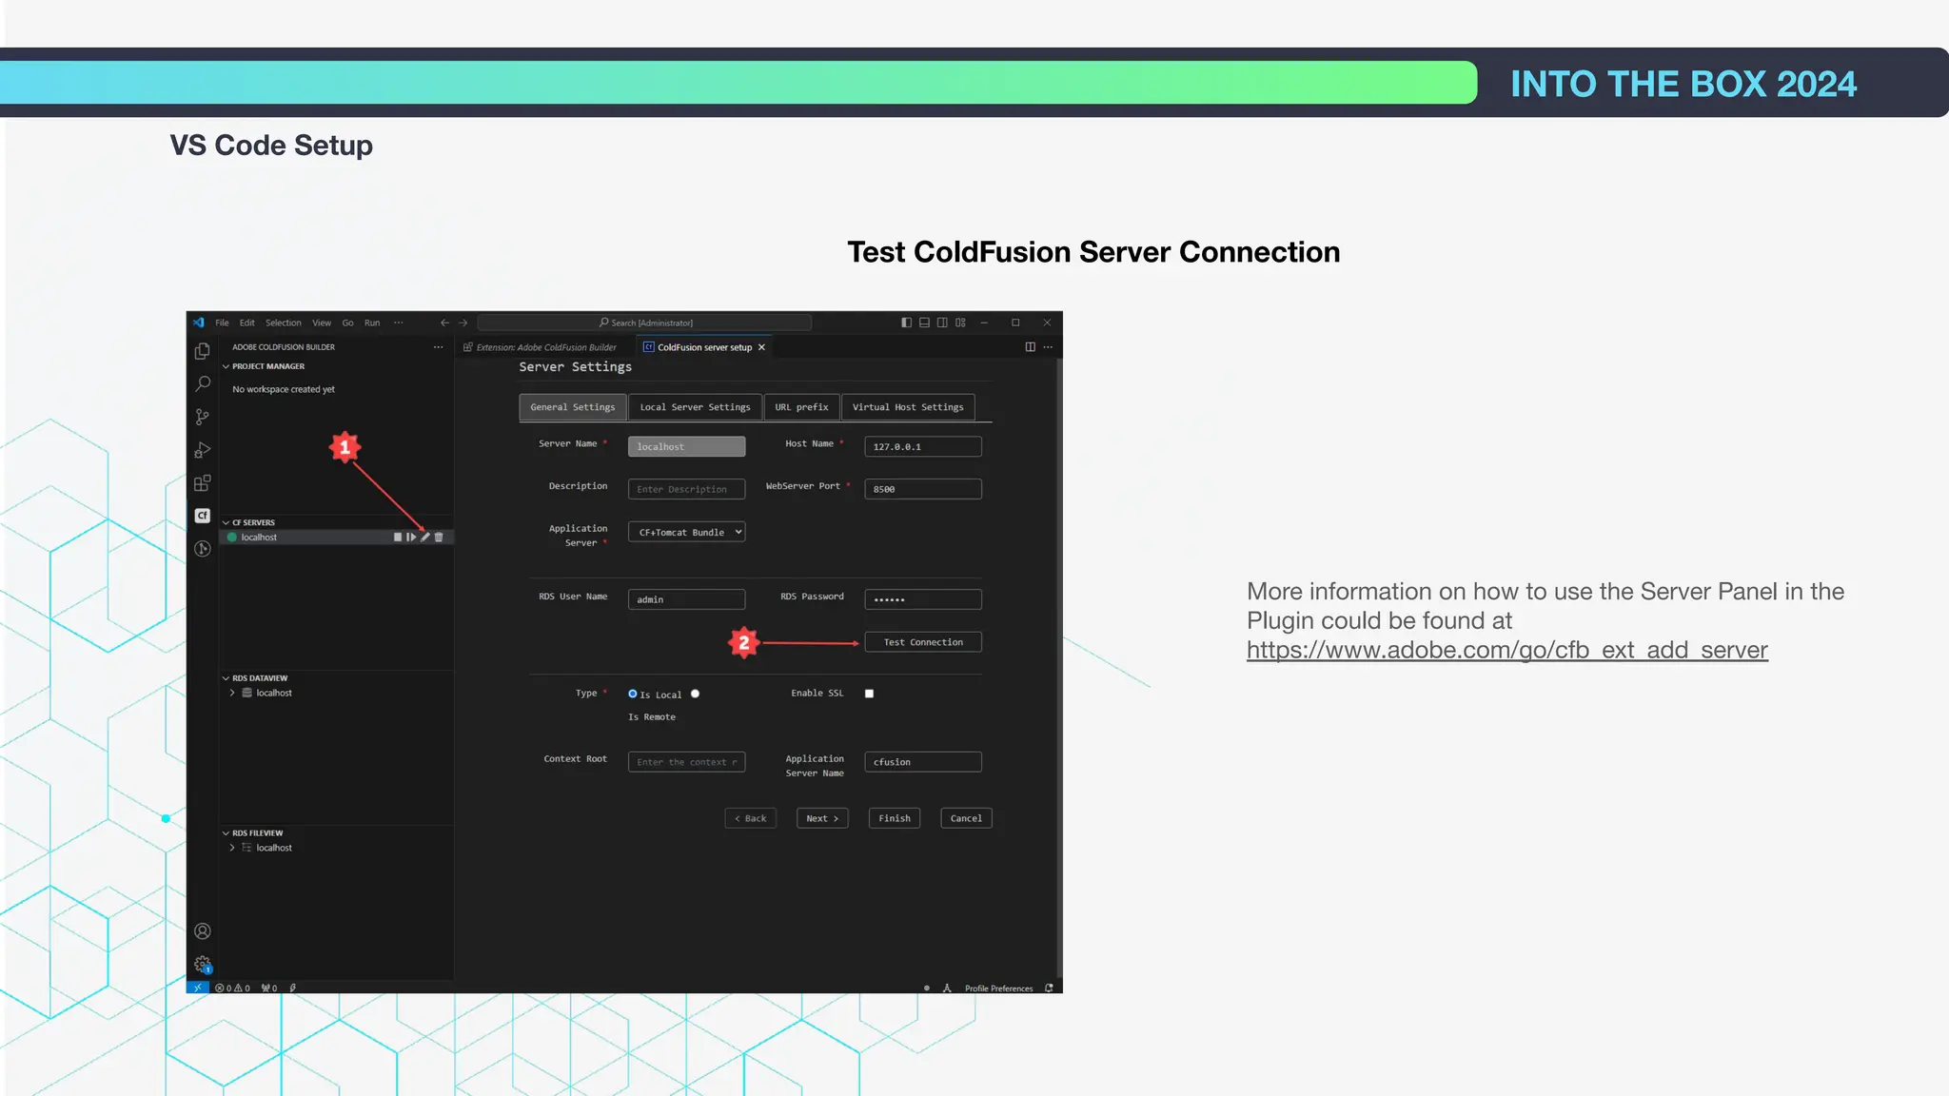The height and width of the screenshot is (1096, 1949).
Task: Open the adobe.com cfb_ext_add_server link
Action: tap(1507, 650)
